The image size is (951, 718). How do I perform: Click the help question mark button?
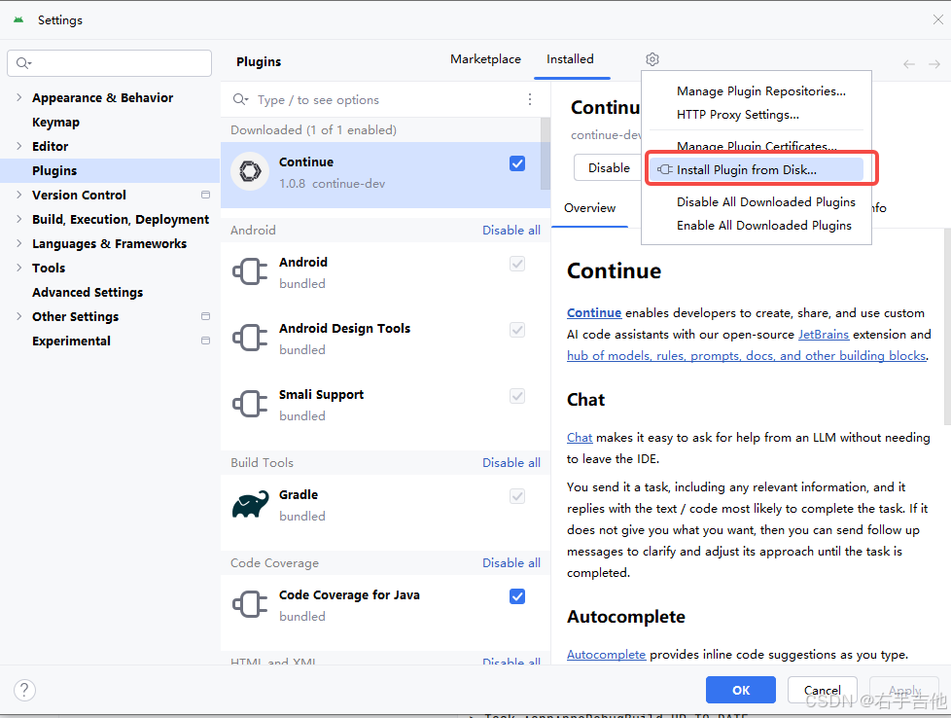[24, 690]
